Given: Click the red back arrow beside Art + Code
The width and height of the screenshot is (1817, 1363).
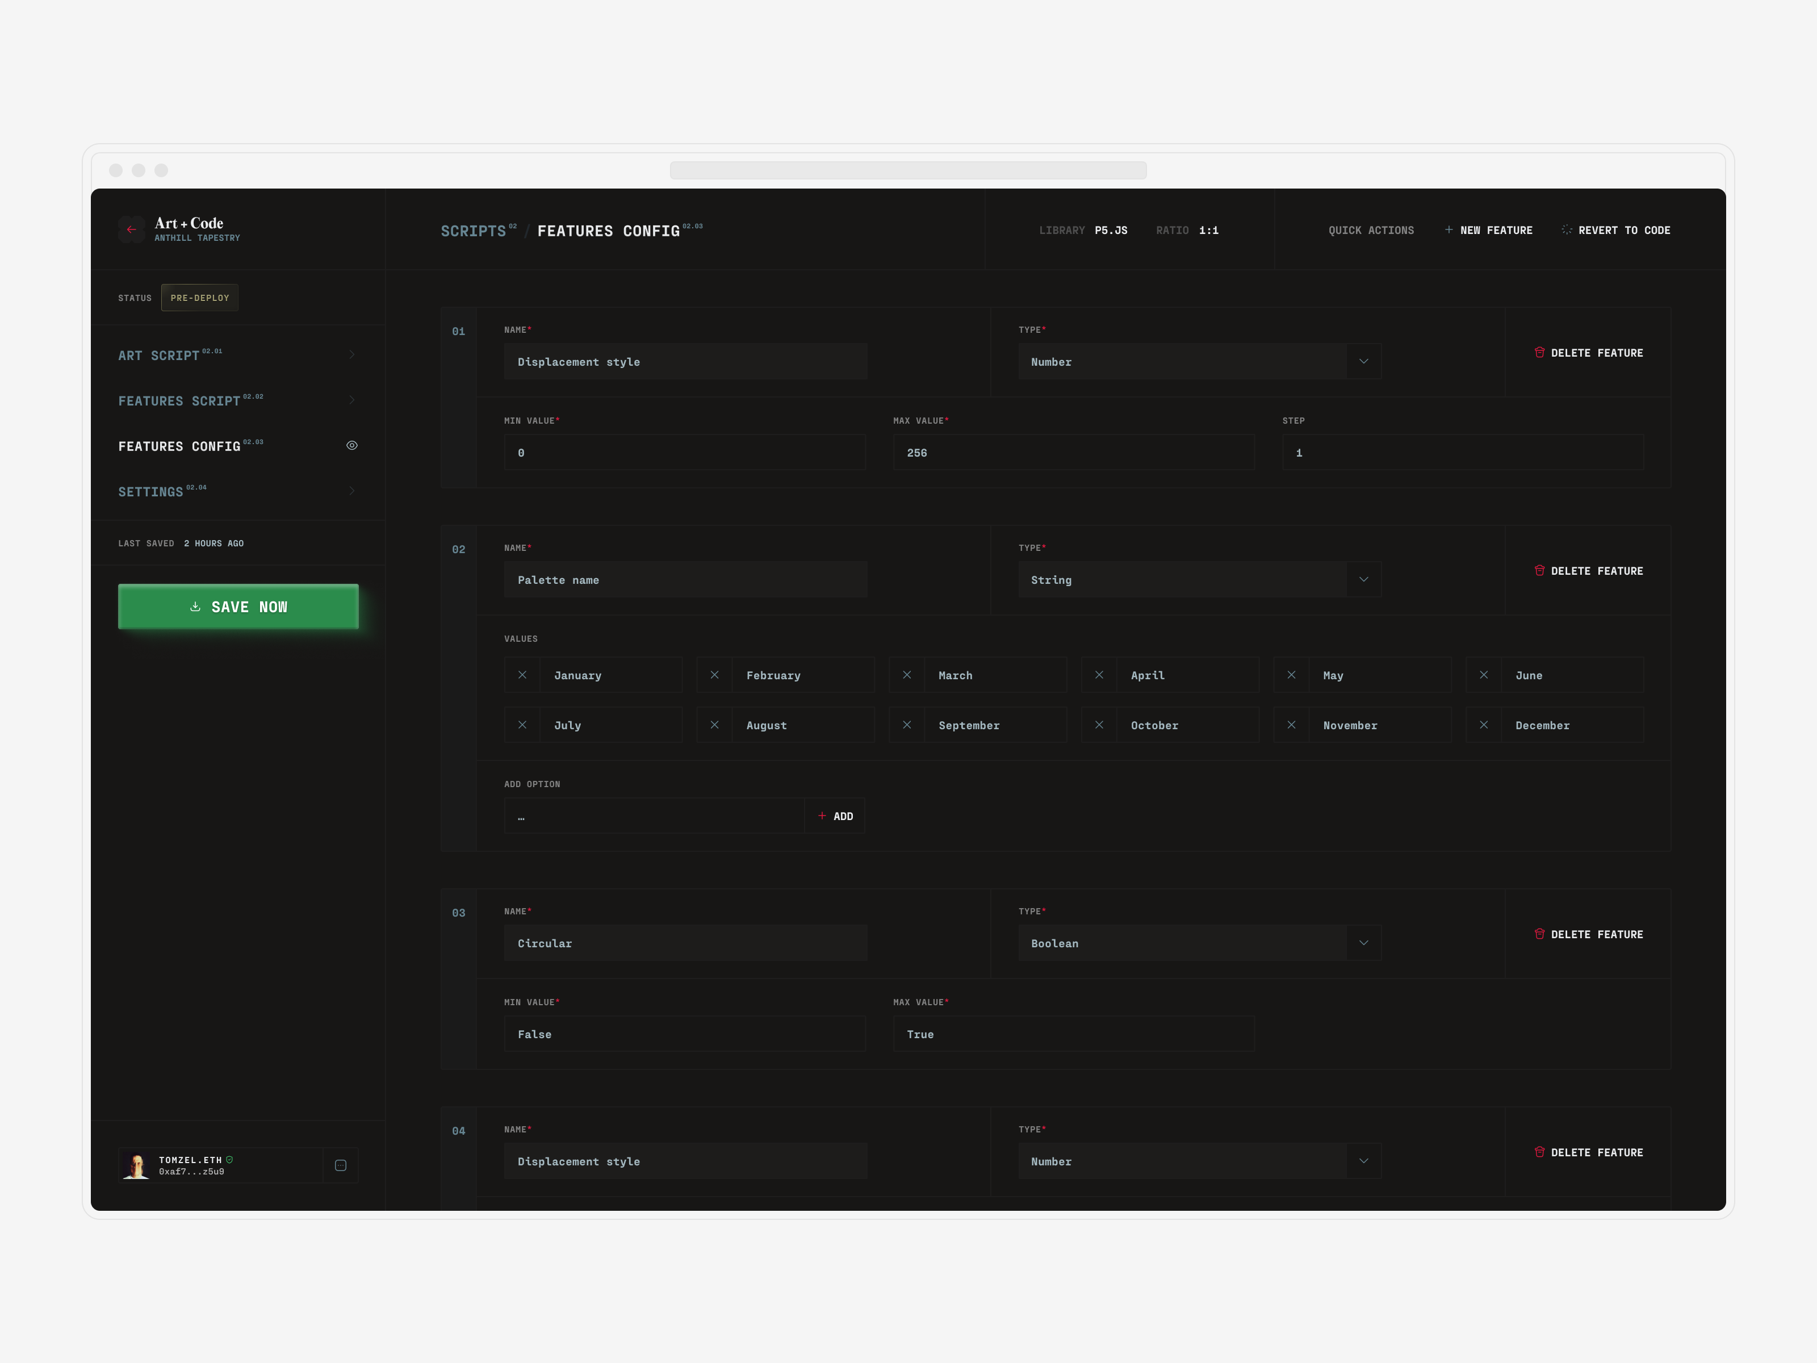Looking at the screenshot, I should 131,229.
